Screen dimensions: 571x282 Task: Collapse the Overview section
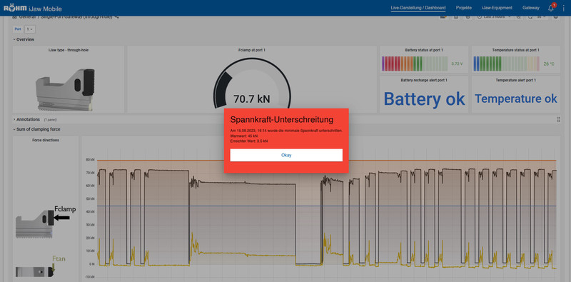tap(24, 39)
